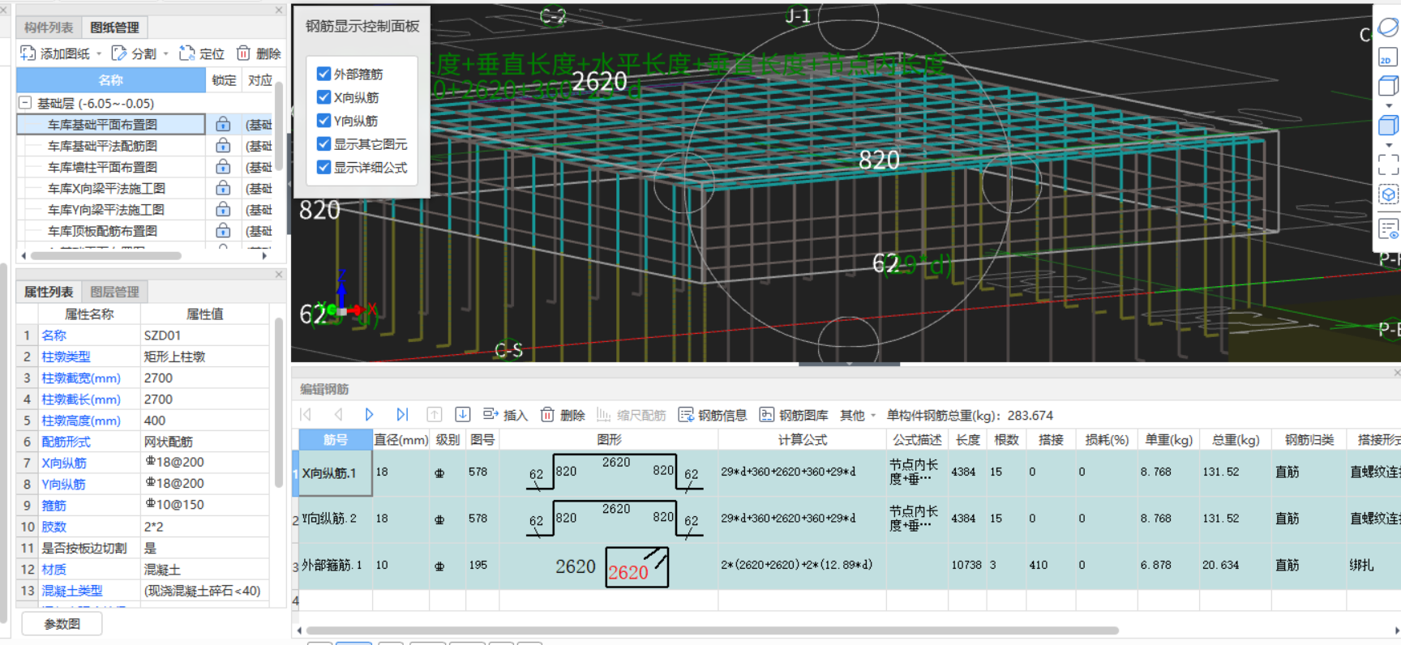Viewport: 1401px width, 645px height.
Task: Select the 外部箍筋.1 row cell
Action: coord(336,566)
